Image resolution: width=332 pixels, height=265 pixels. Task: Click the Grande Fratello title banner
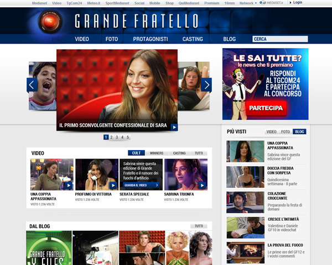pyautogui.click(x=136, y=21)
